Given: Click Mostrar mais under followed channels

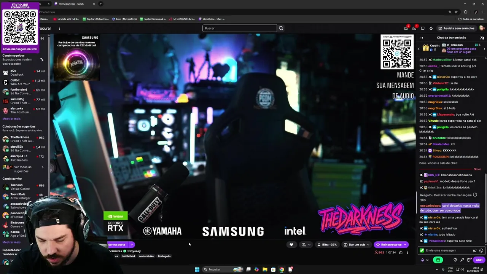Looking at the screenshot, I should 11,119.
